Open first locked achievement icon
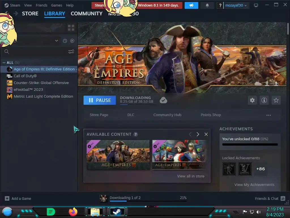 pos(229,169)
